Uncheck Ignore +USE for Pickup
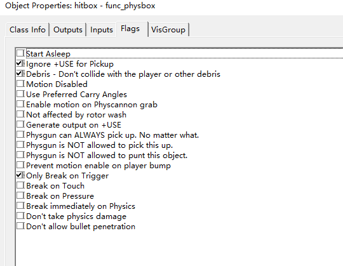The width and height of the screenshot is (343, 266). point(20,63)
